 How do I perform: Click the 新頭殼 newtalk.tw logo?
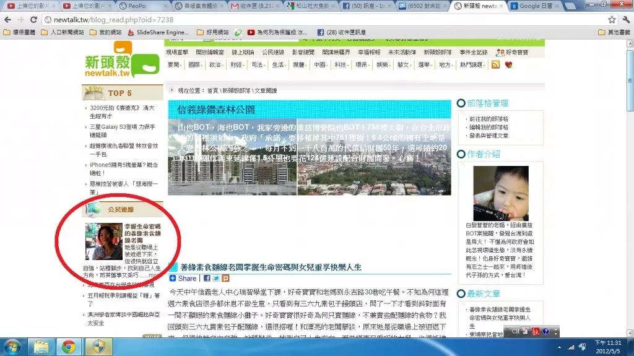[122, 60]
